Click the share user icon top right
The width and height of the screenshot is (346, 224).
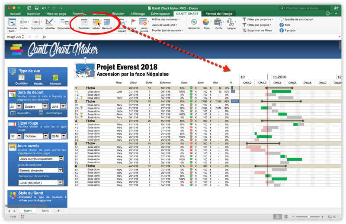(336, 8)
